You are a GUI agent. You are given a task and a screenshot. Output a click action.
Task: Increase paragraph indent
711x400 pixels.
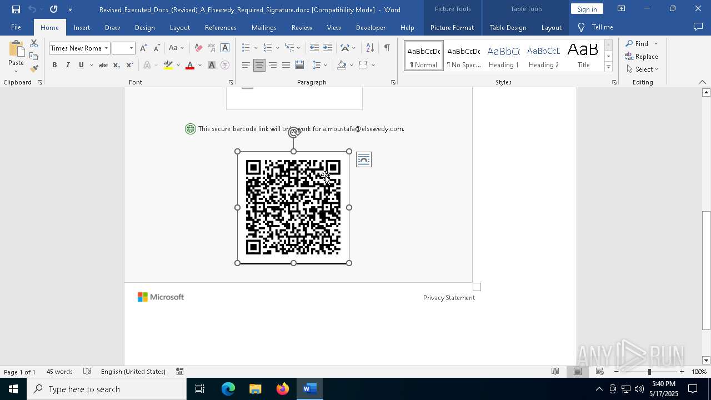coord(328,48)
